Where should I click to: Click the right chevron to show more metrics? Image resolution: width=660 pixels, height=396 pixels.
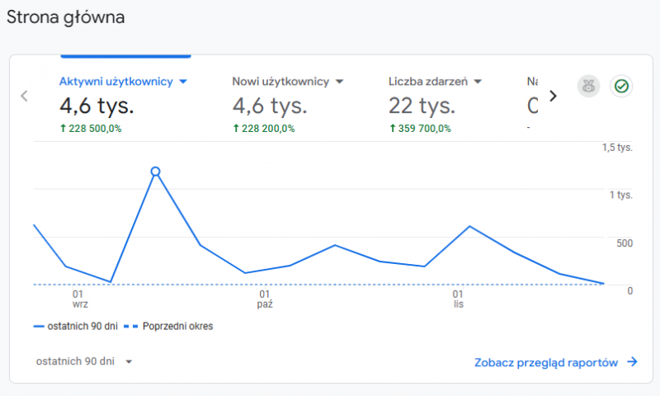pyautogui.click(x=553, y=96)
